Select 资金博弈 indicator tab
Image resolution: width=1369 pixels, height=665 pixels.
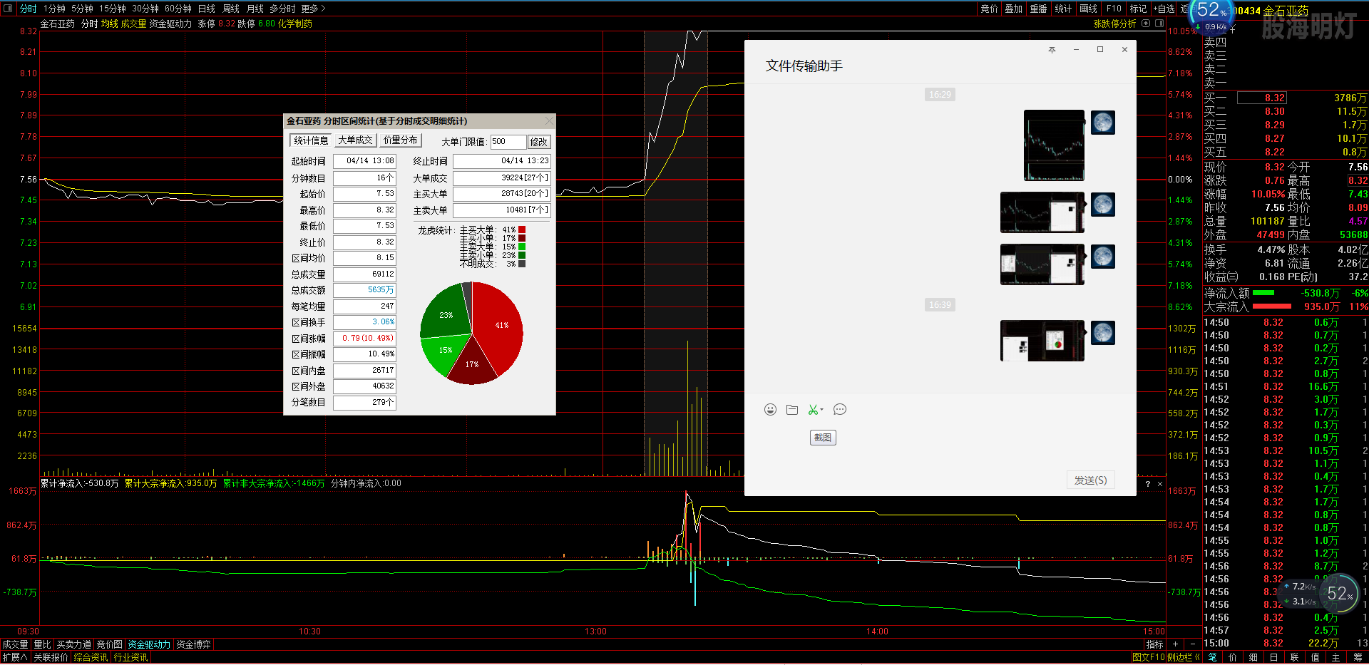coord(193,644)
